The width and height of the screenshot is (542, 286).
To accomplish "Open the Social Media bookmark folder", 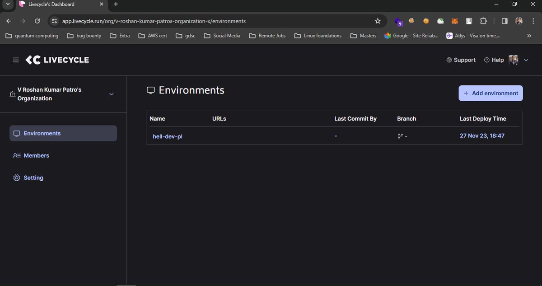I will pyautogui.click(x=222, y=36).
